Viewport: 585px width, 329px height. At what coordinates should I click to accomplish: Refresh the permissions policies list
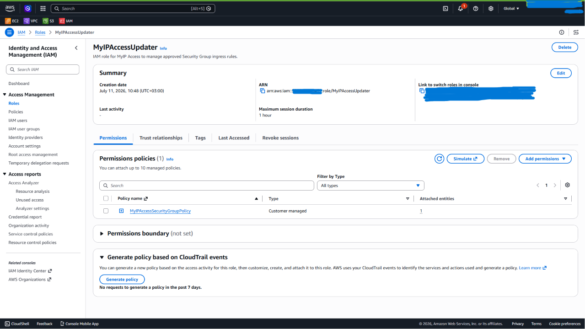click(x=440, y=159)
